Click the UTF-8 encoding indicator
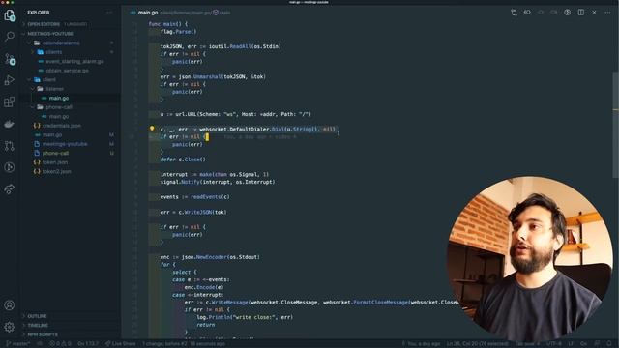619x348 pixels. [x=554, y=344]
